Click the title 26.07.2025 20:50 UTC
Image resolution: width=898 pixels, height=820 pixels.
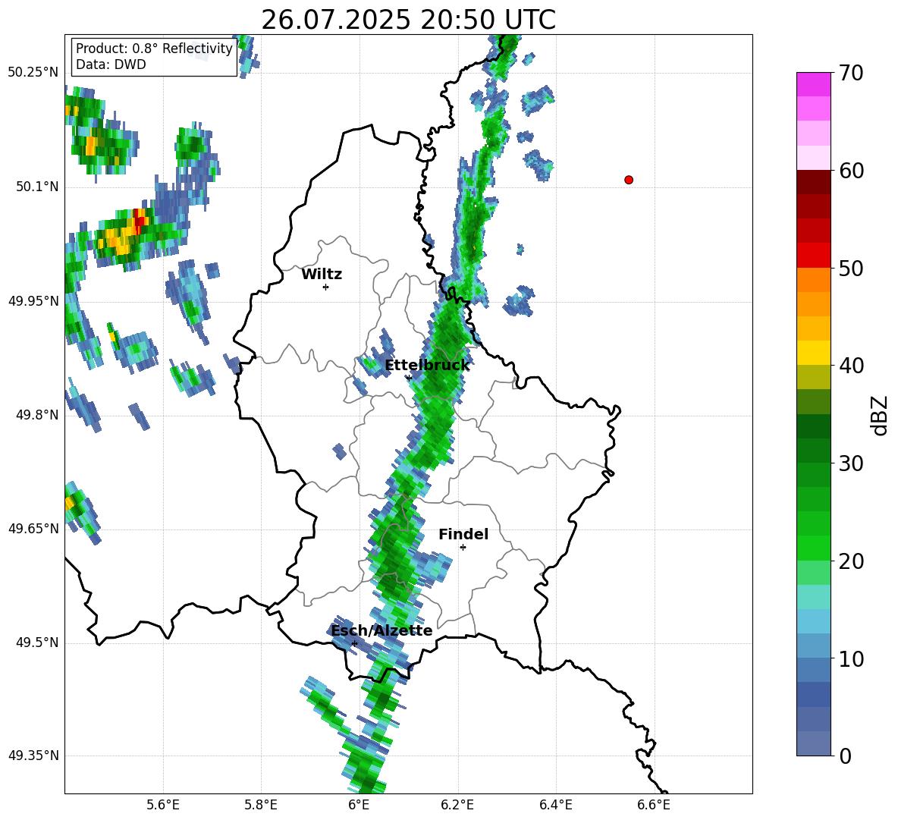click(x=408, y=20)
